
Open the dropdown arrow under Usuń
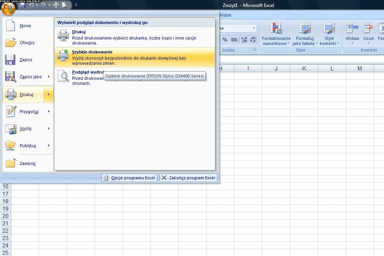pyautogui.click(x=369, y=43)
